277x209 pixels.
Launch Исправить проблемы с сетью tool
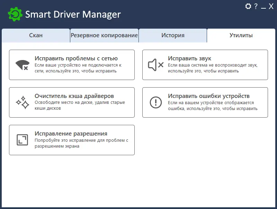[x=72, y=65]
